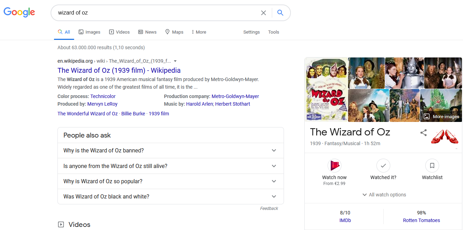Add the film to Watchlist bookmark icon
This screenshot has width=463, height=230.
tap(432, 166)
